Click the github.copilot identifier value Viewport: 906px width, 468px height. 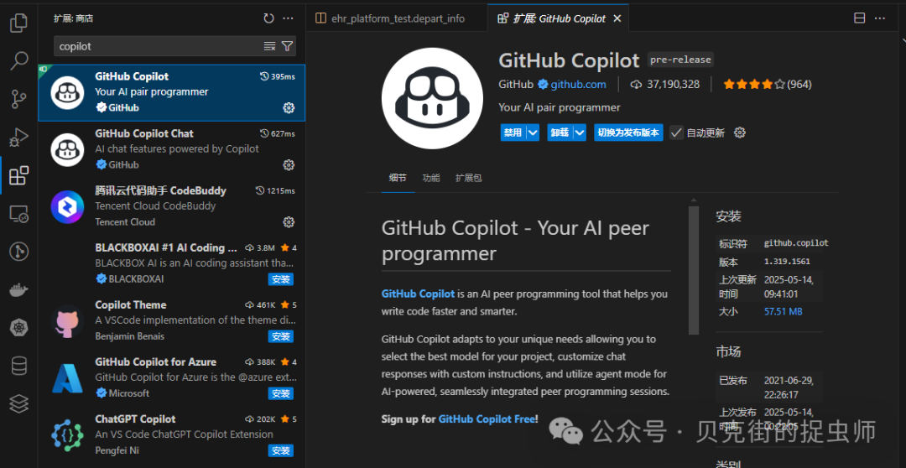point(796,243)
